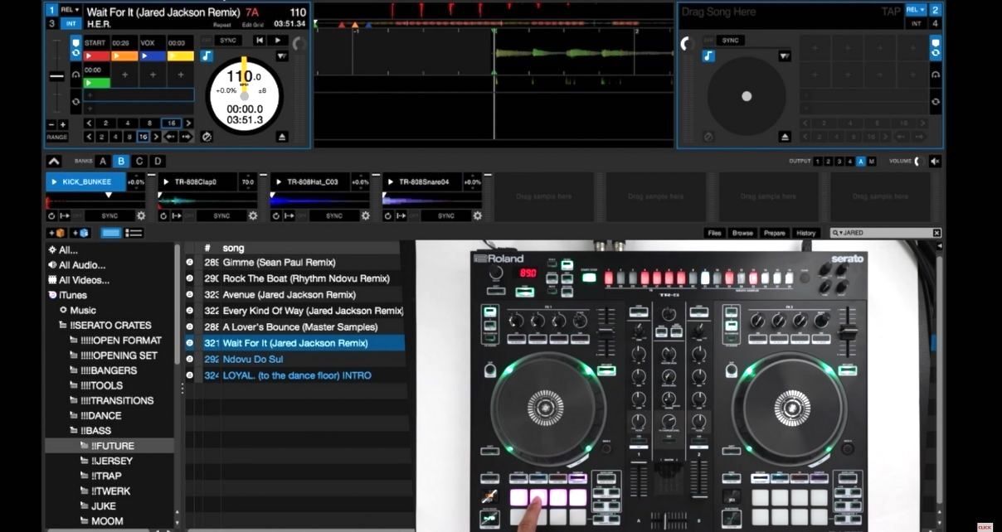Viewport: 1002px width, 532px height.
Task: Trigger the red START cue point
Action: (x=97, y=56)
